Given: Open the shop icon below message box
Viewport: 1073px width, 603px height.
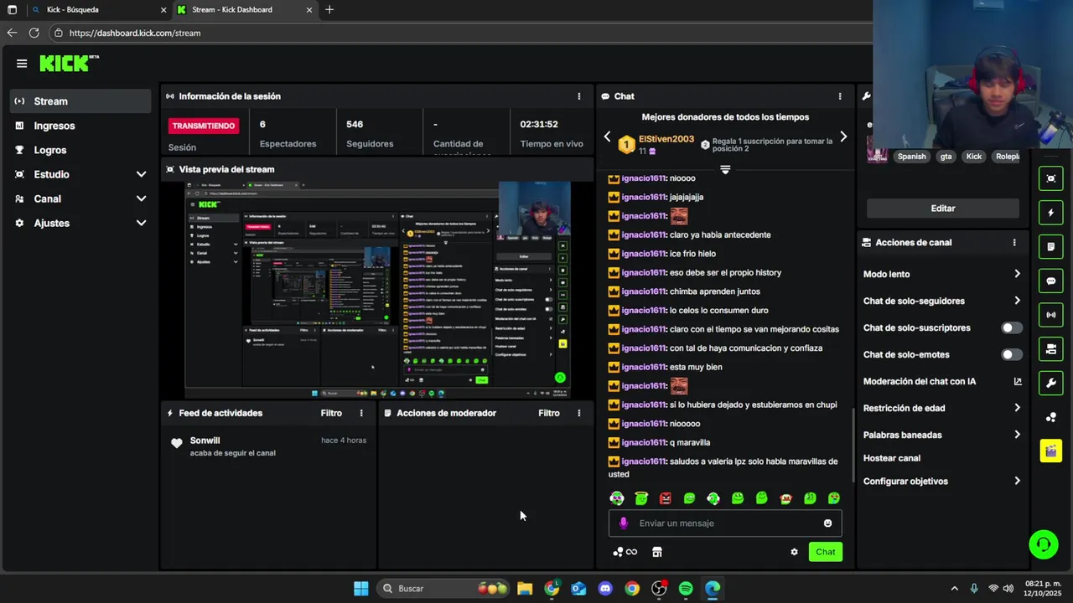Looking at the screenshot, I should point(657,552).
